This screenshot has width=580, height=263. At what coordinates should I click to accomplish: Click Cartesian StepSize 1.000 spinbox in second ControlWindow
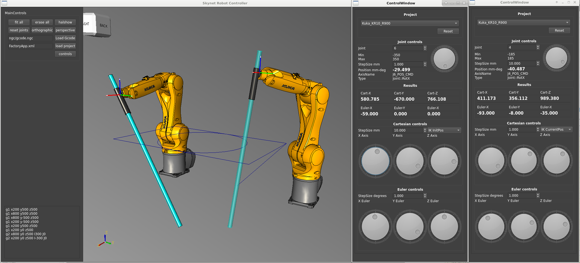[x=524, y=130]
